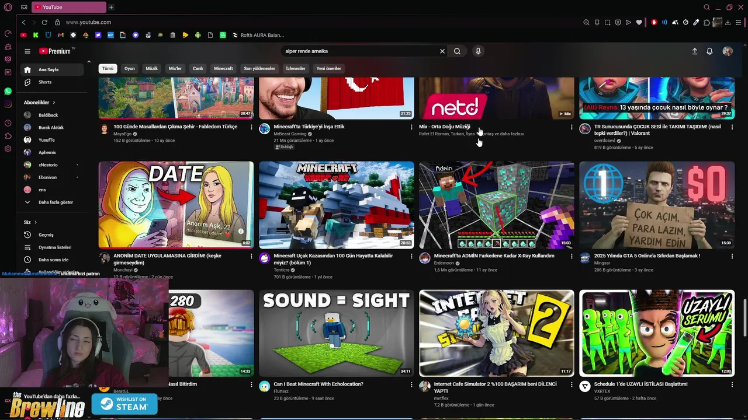Open options for Minecraft'ta Türkiye'yi video
748x420 pixels.
[x=411, y=127]
